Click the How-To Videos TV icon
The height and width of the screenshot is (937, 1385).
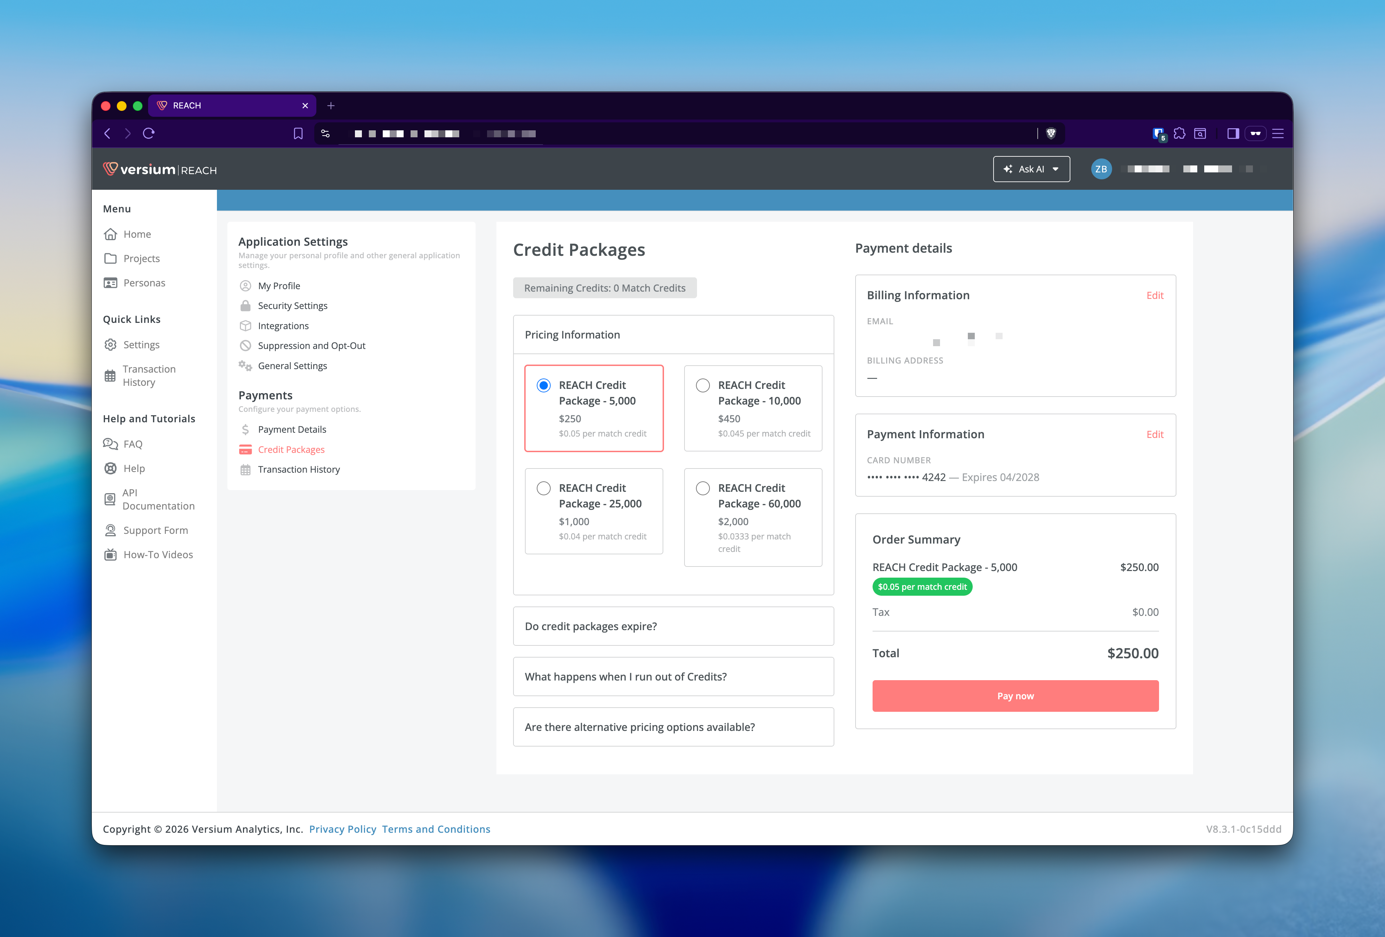110,555
